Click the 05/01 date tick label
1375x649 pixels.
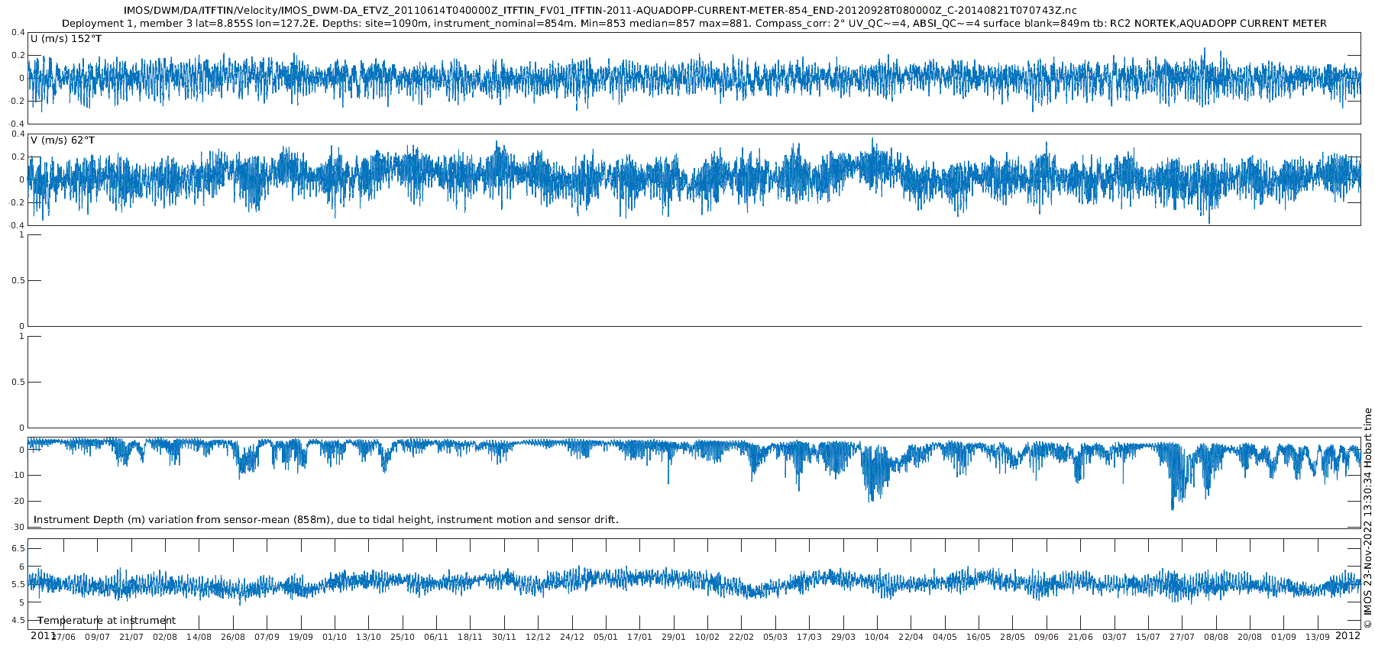point(606,637)
